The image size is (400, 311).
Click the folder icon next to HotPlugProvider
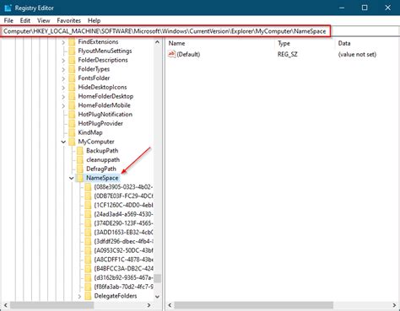pos(72,124)
